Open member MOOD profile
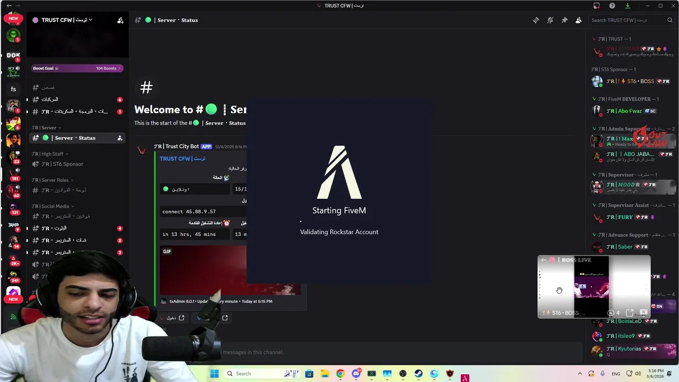The height and width of the screenshot is (382, 679). [633, 187]
